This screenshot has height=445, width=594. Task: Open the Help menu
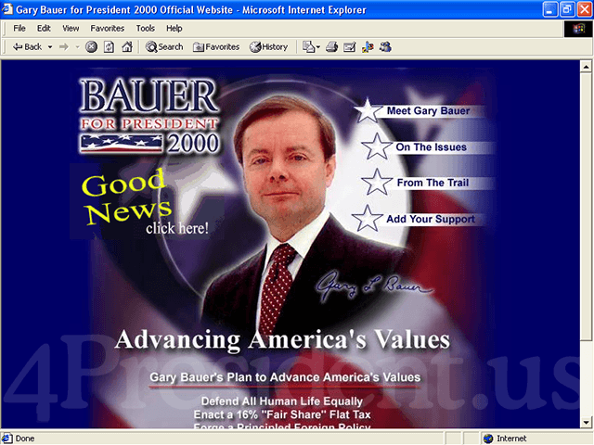(x=174, y=29)
